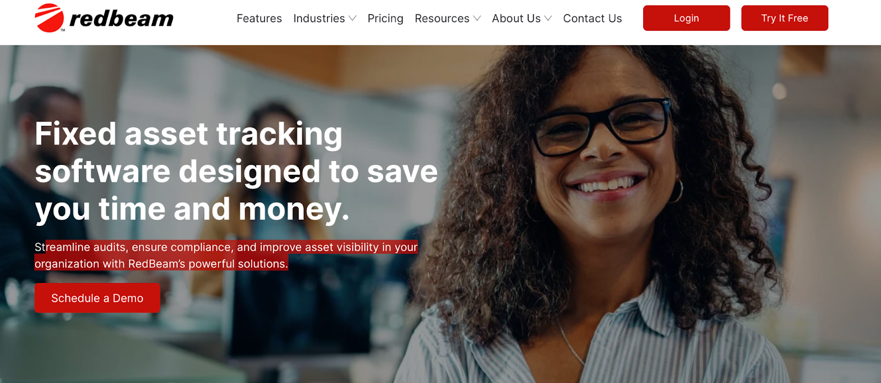Click the redbeam wordmark text
The image size is (881, 383).
coord(122,19)
